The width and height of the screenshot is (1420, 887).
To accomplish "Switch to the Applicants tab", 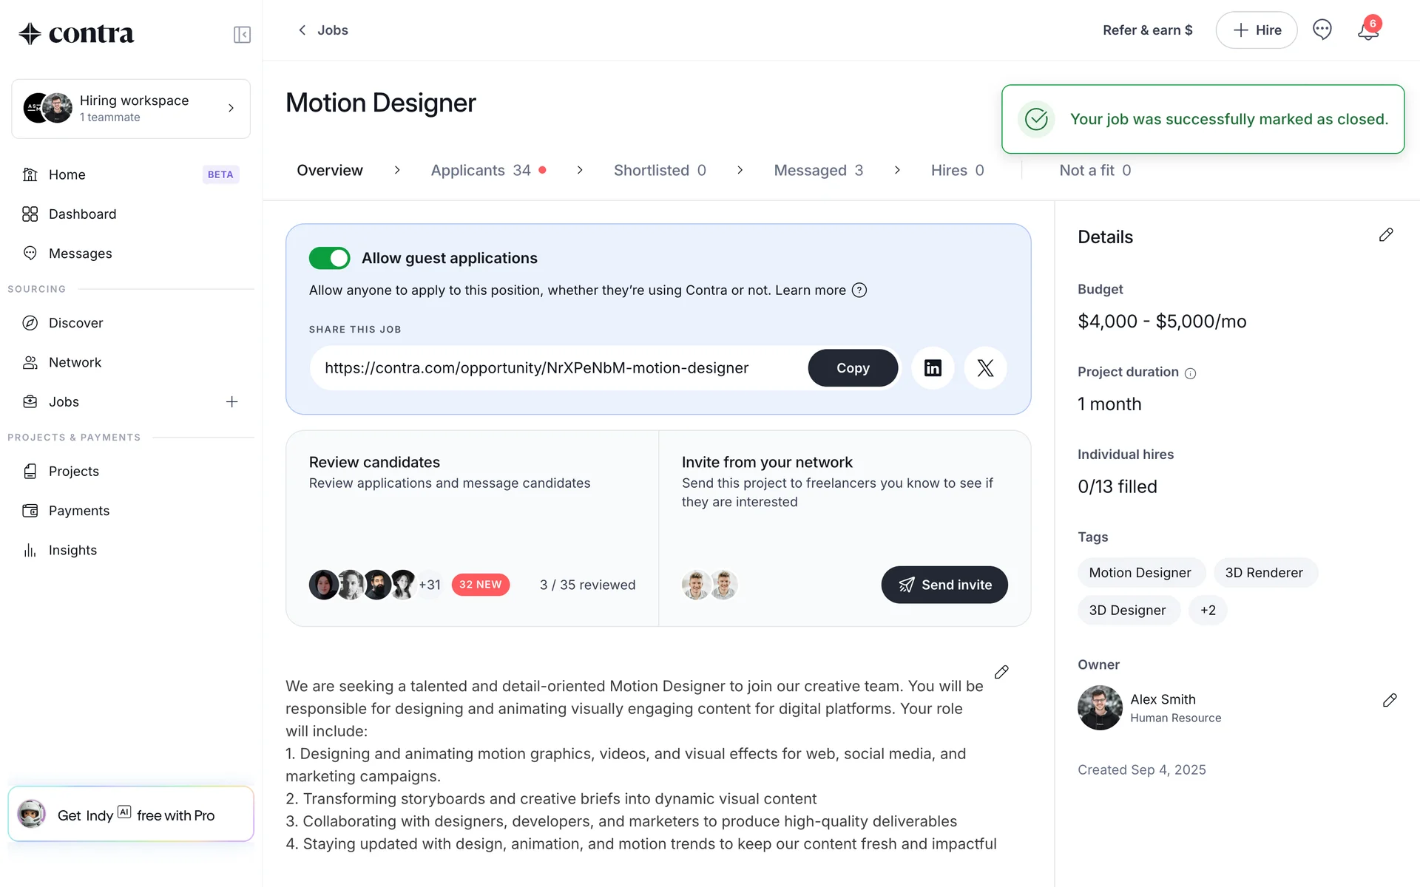I will [481, 171].
